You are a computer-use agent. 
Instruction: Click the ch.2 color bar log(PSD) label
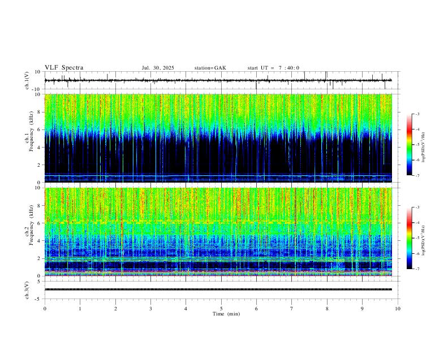tap(423, 240)
